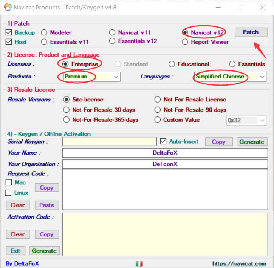274x268 pixels.
Task: Choose the Not-For-Resale-90-days option
Action: pyautogui.click(x=158, y=110)
